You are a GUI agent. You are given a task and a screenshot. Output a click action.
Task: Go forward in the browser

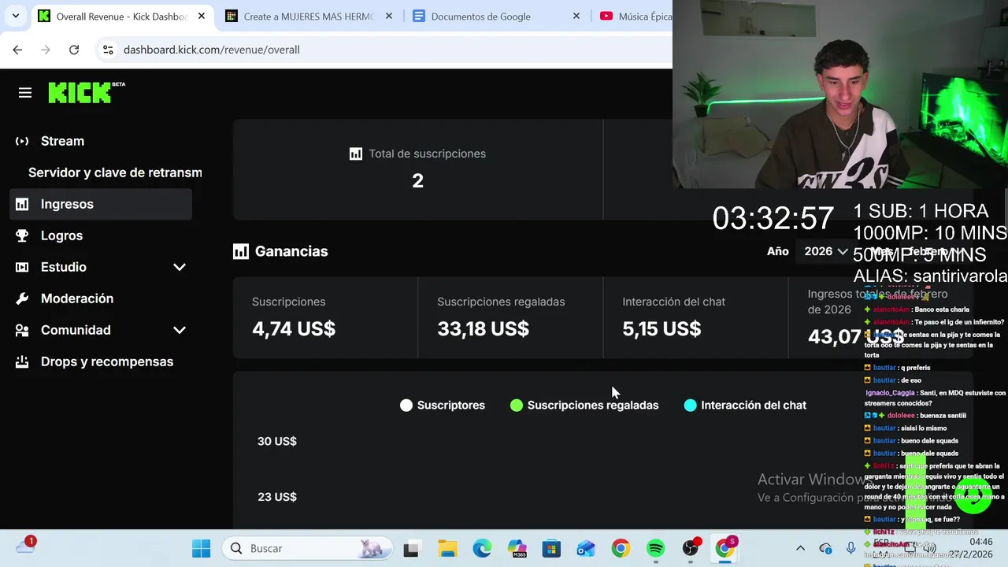pos(46,50)
